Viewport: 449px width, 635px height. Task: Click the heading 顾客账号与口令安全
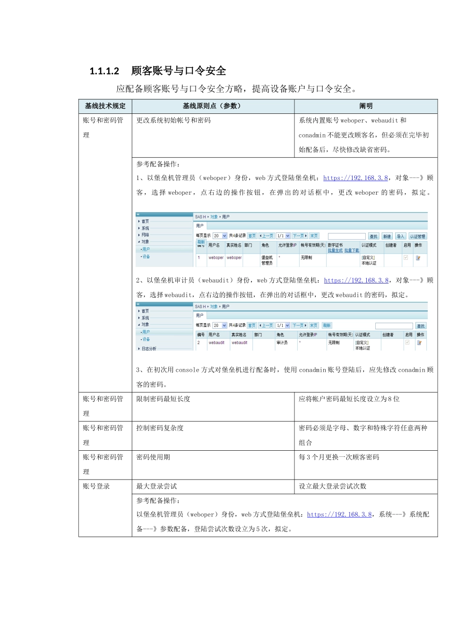click(179, 71)
